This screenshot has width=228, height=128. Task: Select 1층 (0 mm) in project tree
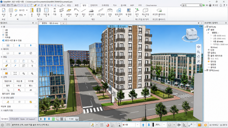(218, 41)
